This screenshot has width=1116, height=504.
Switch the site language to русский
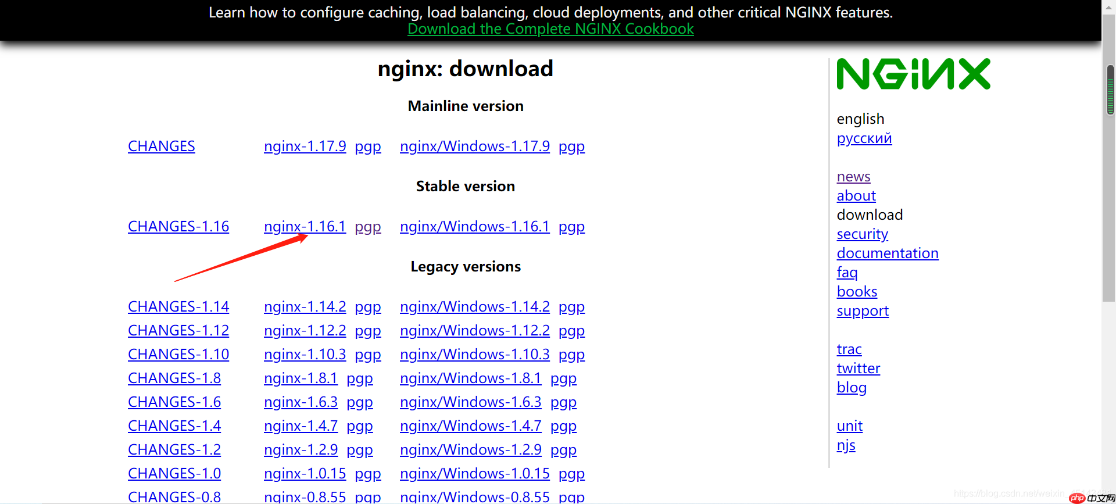pyautogui.click(x=864, y=138)
